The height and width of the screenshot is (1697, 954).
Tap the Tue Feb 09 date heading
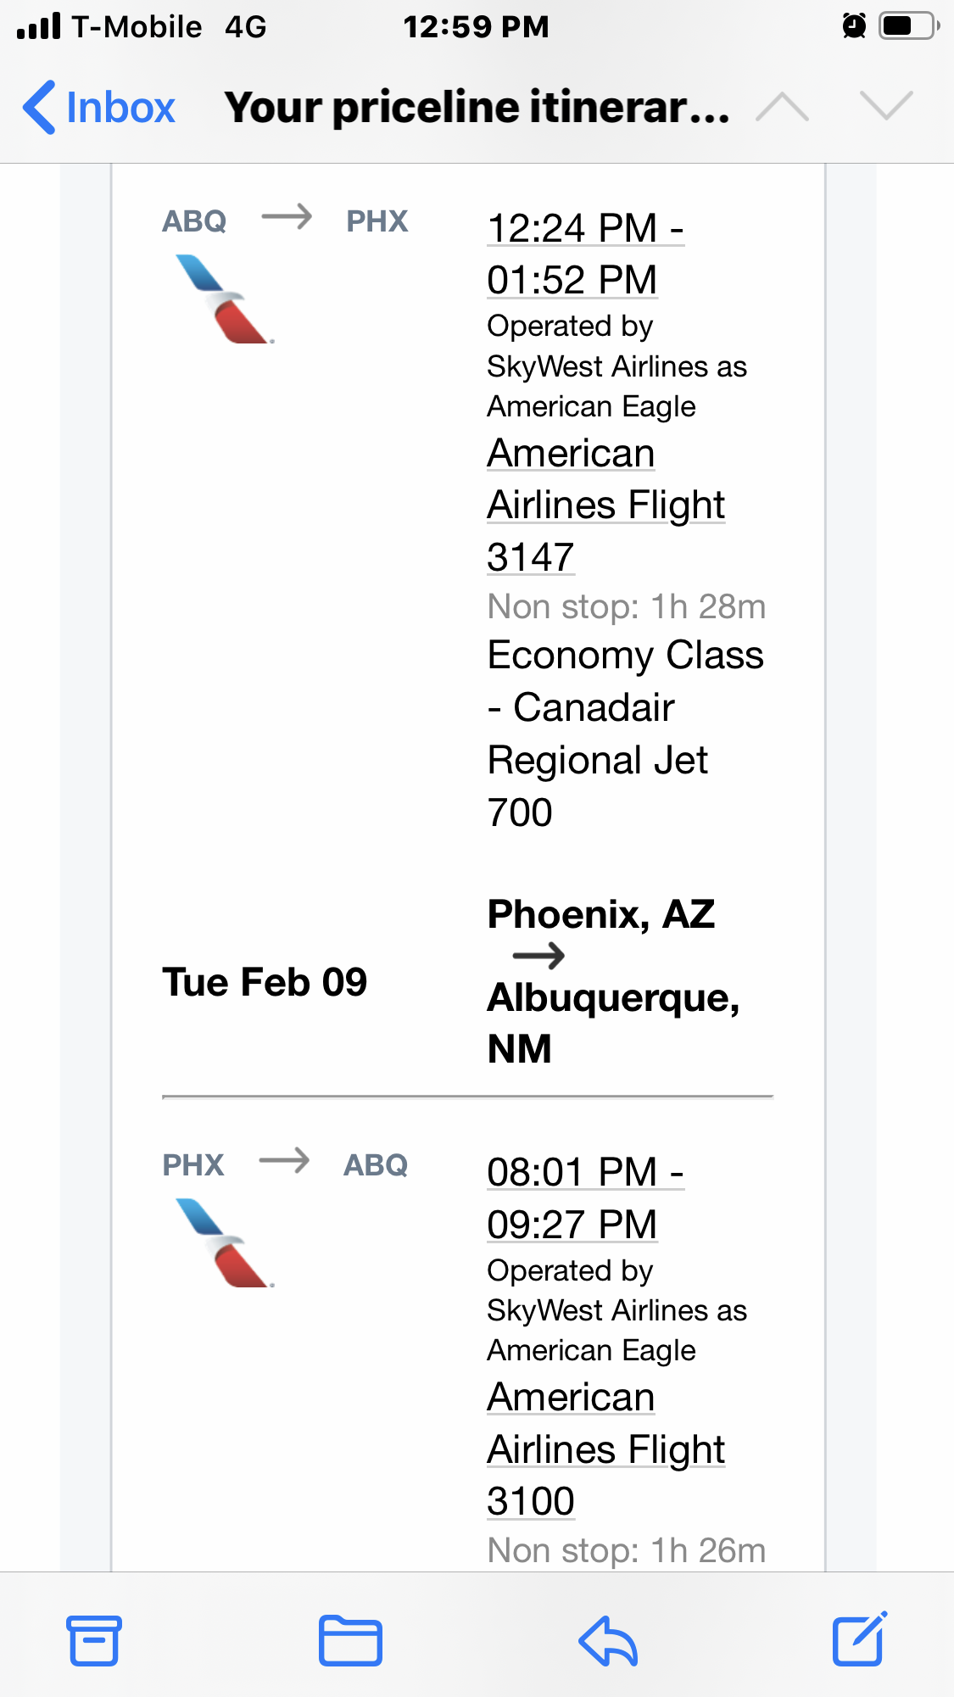265,982
